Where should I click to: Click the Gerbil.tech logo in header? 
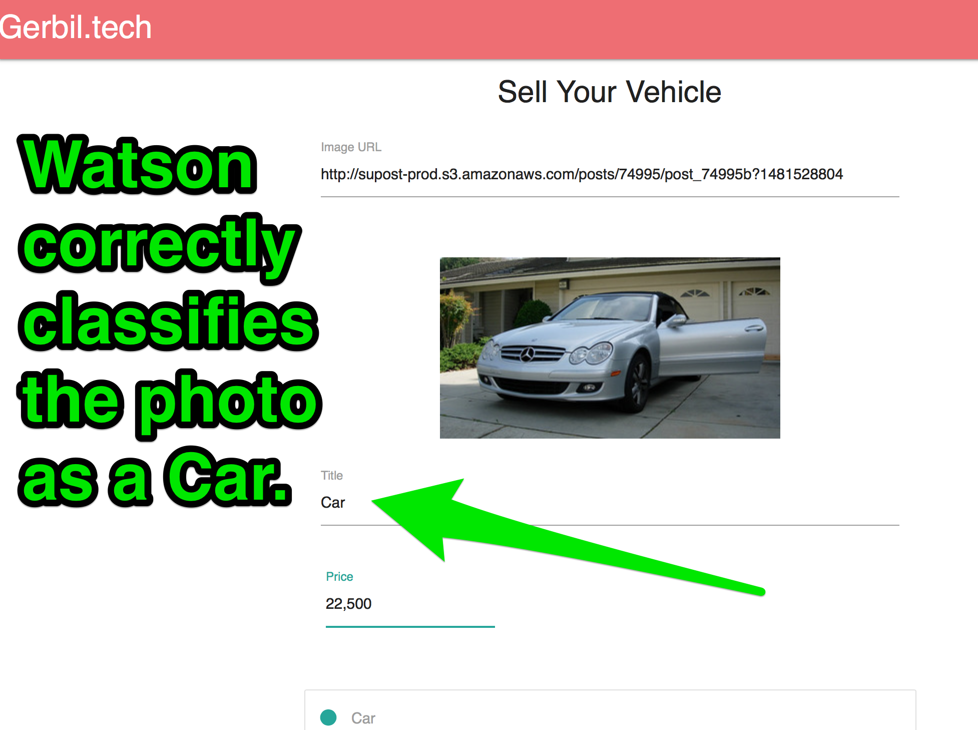[x=76, y=27]
